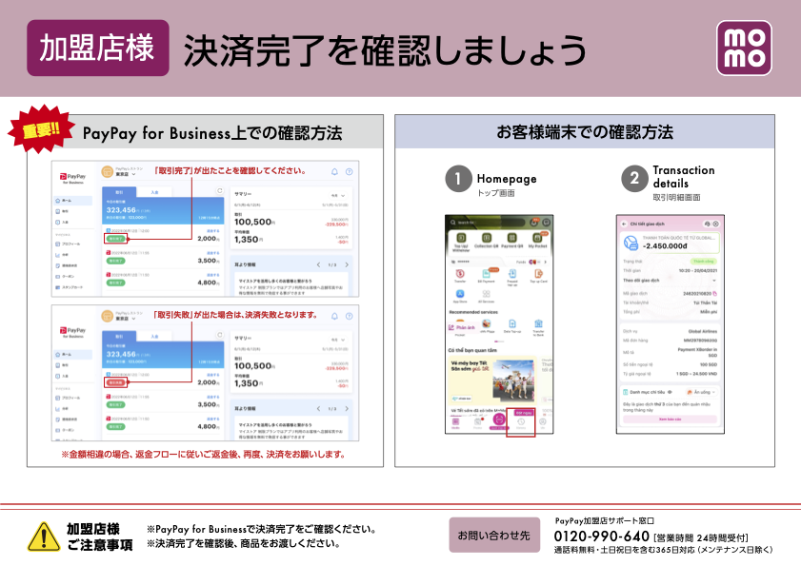The image size is (801, 566).
Task: Click the Payment QR icon in MoMo homepage
Action: (511, 238)
